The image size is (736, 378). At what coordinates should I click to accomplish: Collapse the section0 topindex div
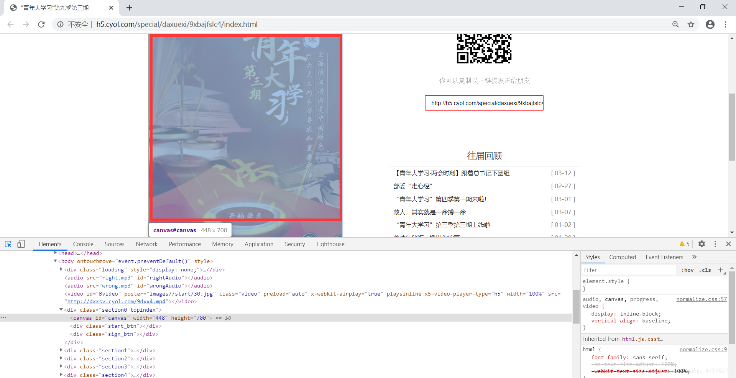[61, 309]
